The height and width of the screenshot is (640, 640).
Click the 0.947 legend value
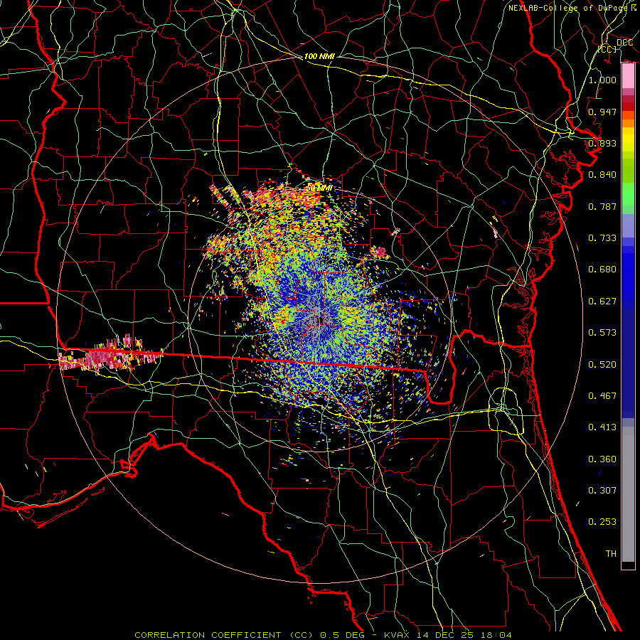coord(602,112)
